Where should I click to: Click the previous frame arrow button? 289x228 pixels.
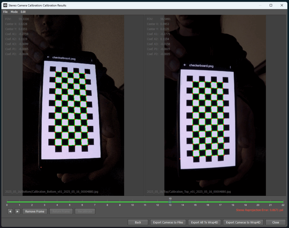(x=10, y=211)
